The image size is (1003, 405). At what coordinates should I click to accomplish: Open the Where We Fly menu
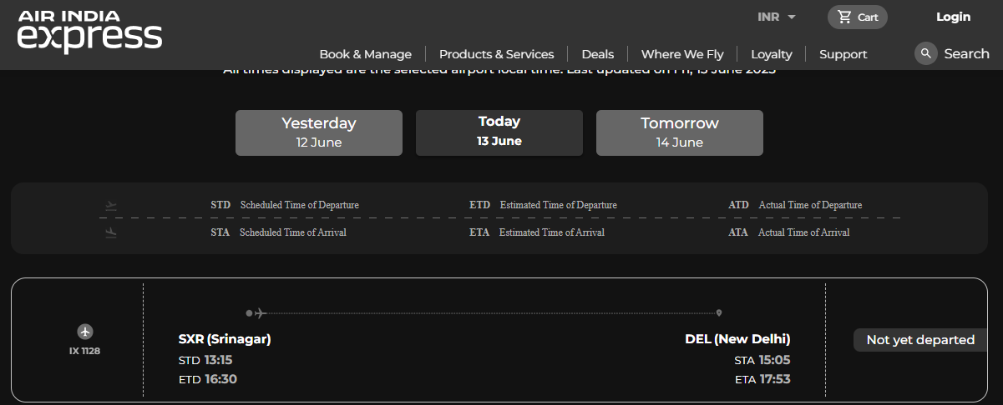(x=682, y=54)
